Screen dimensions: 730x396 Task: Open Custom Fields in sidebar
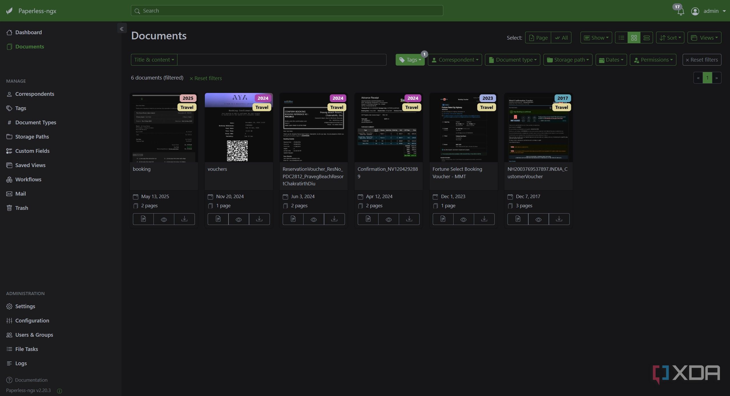pyautogui.click(x=32, y=151)
